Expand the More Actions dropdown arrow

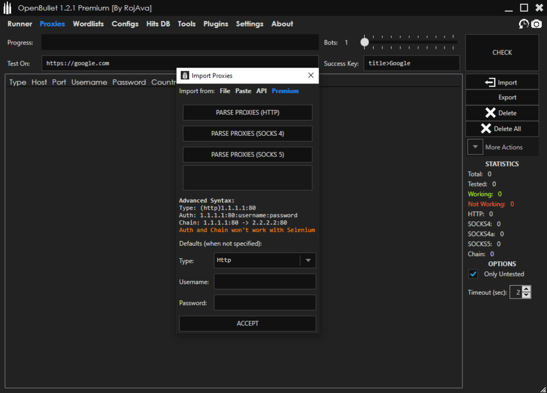tap(475, 147)
